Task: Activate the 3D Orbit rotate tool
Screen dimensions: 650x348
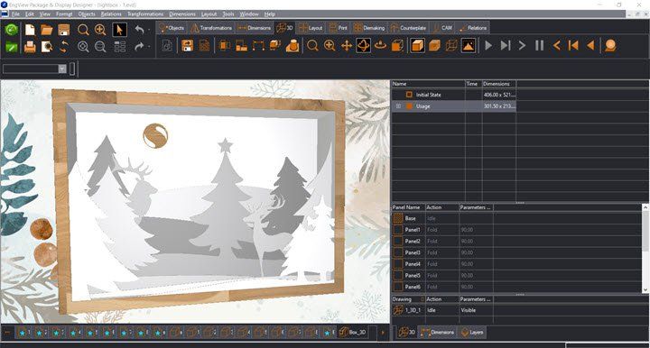Action: click(363, 45)
